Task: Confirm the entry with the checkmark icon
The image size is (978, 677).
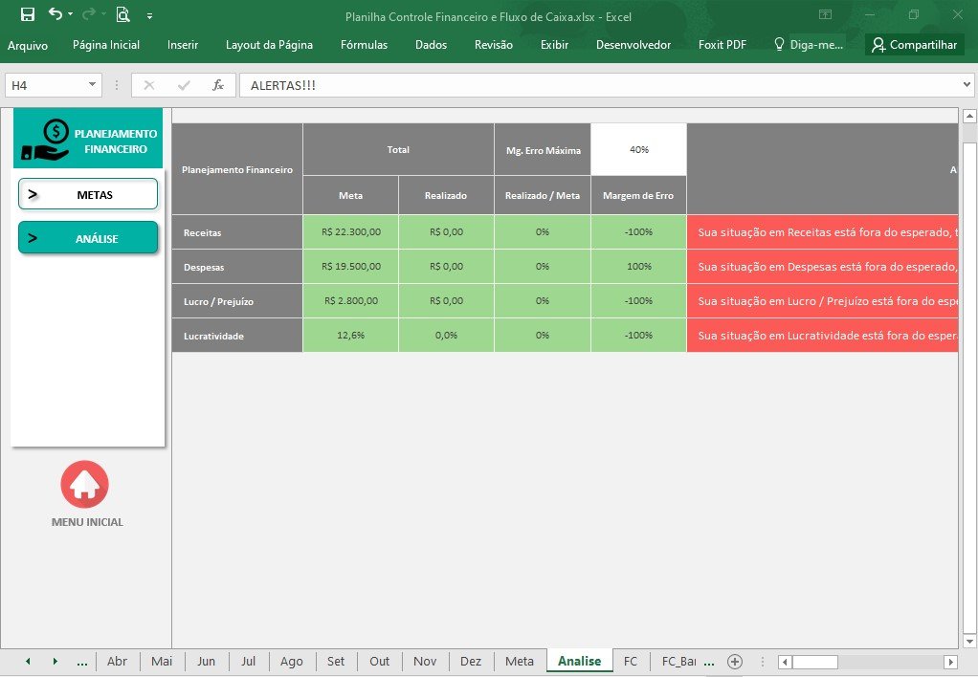Action: [184, 85]
